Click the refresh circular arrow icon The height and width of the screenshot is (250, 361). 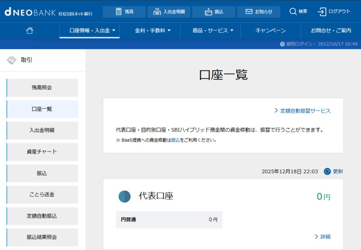coord(327,171)
